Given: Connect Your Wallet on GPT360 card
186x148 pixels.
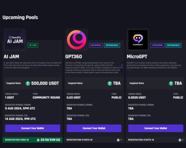Looking at the screenshot, I should point(94,128).
